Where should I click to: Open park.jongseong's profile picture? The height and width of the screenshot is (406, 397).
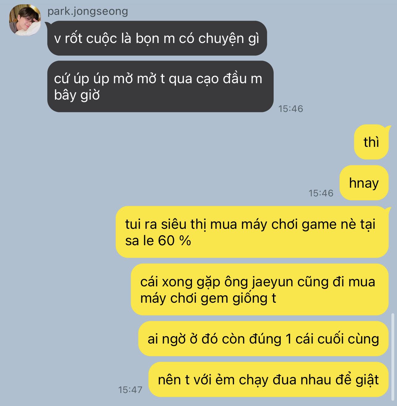click(25, 20)
